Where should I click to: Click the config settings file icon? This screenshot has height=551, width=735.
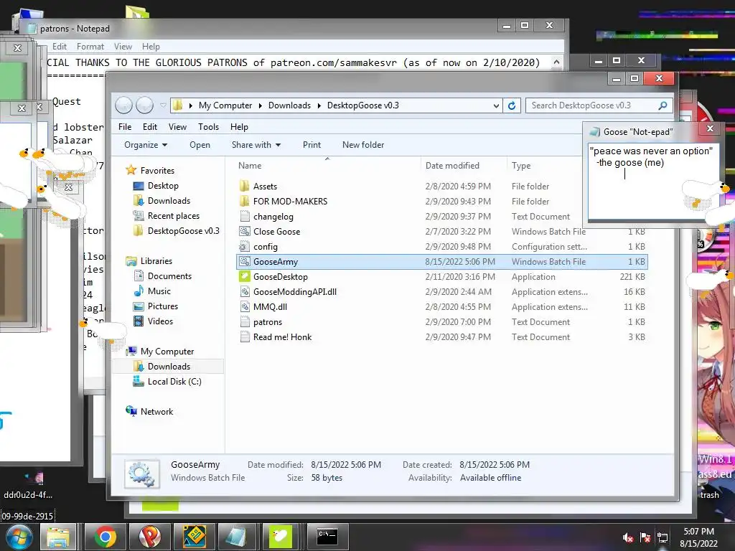244,247
